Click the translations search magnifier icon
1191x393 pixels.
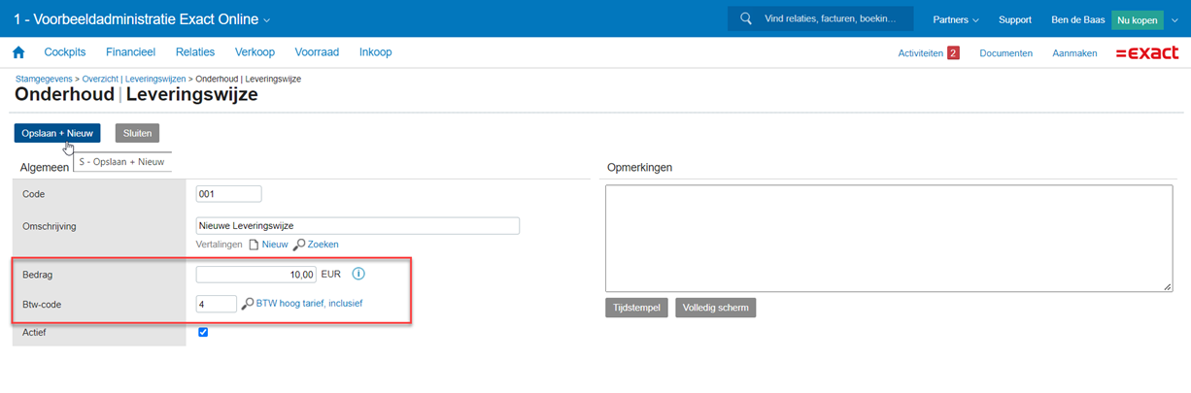click(299, 245)
